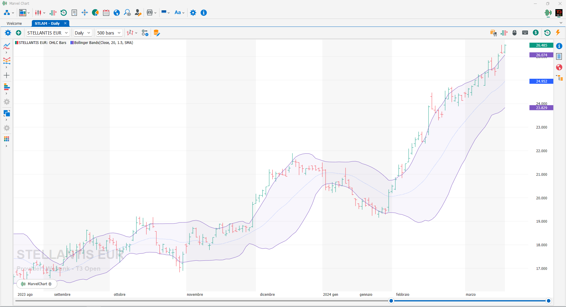Switch to the Welcome tab
The image size is (566, 307).
14,24
